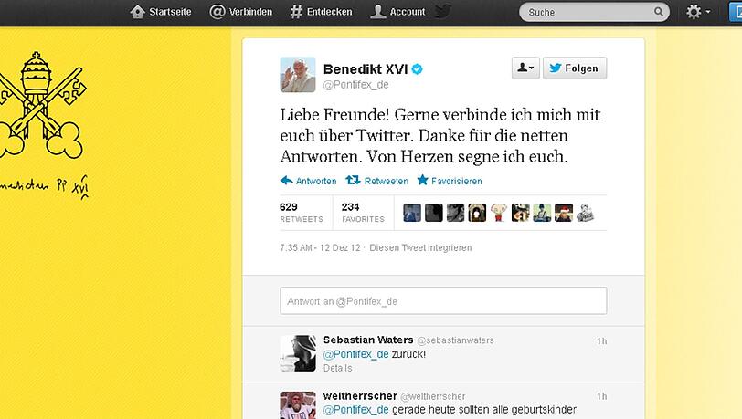Click the Retweeten arrows icon
This screenshot has height=419, width=742.
pos(353,180)
